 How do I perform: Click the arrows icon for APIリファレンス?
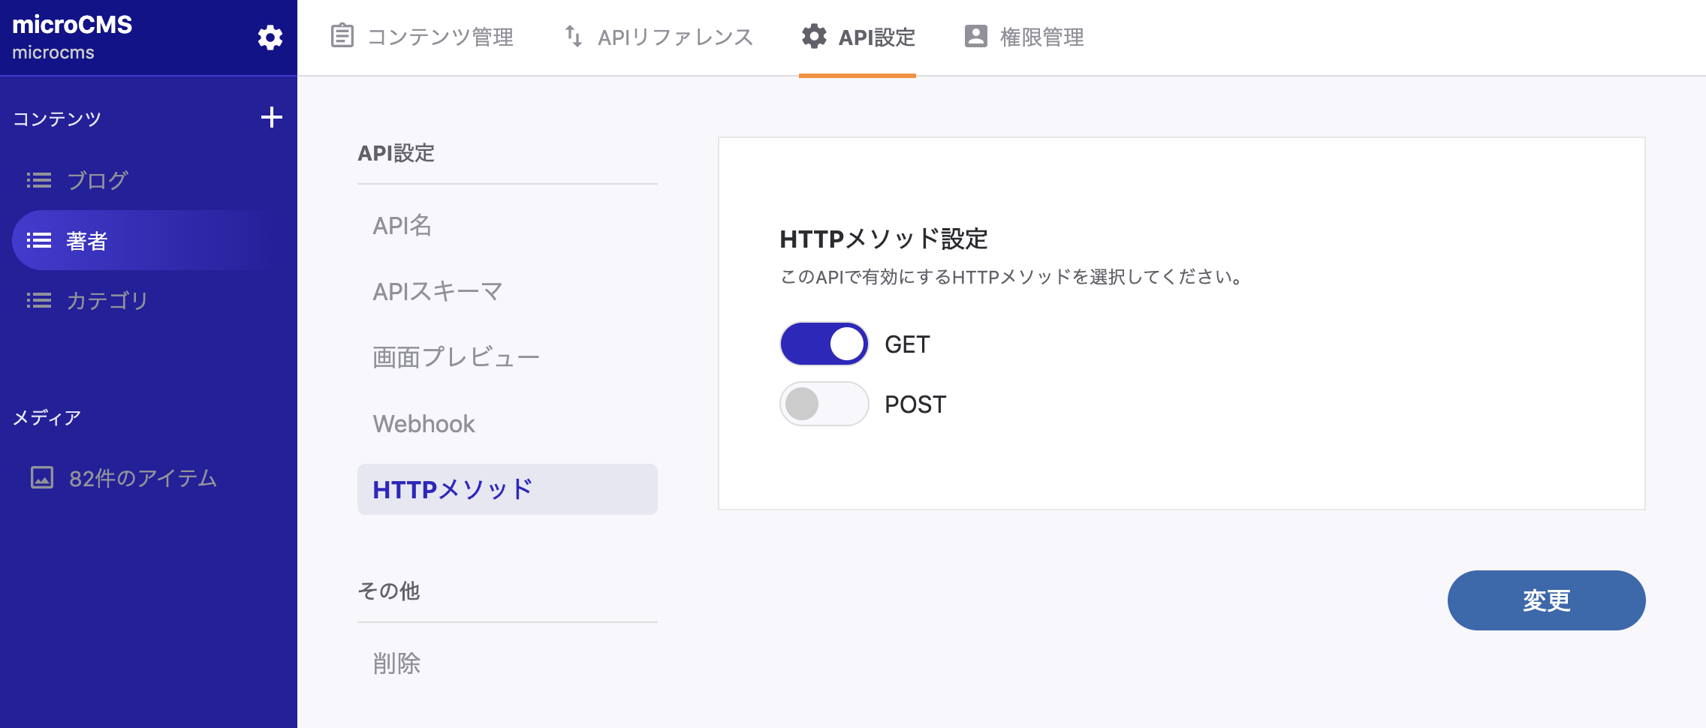[x=574, y=36]
